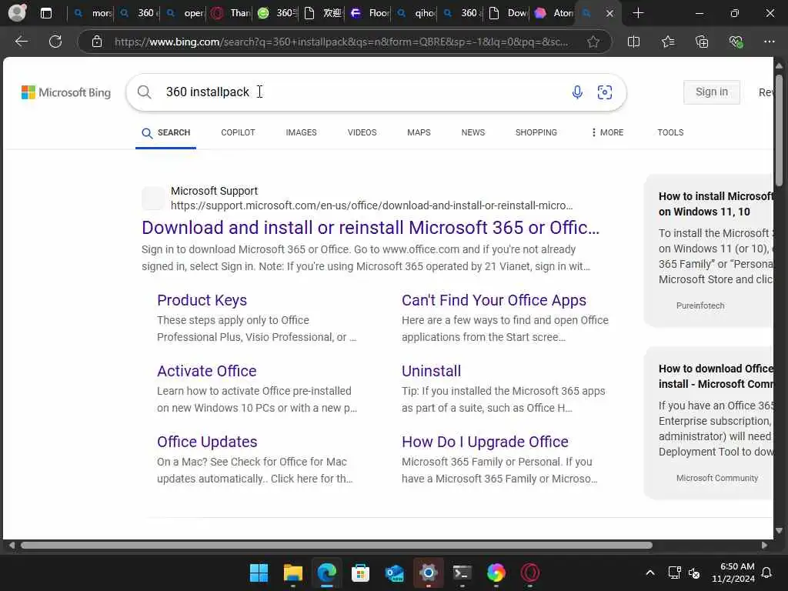Click the vertical page scrollbar thumb

[x=779, y=130]
